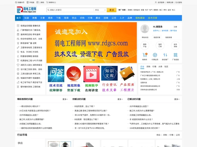Expand 更多 for 待解决的问题
The image size is (197, 147).
pos(120,99)
